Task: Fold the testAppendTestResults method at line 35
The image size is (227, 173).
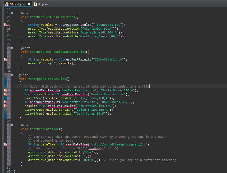Action: click(x=12, y=75)
